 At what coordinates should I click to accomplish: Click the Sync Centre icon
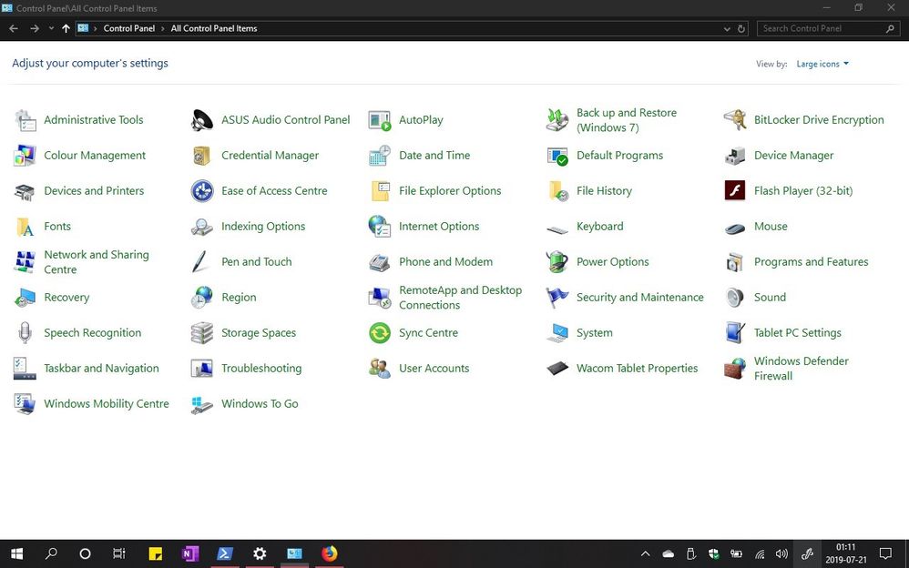(380, 332)
